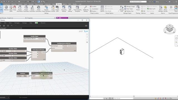Viewport: 178px width, 100px height.
Task: Click the Revit search keyword field
Action: tap(138, 2)
